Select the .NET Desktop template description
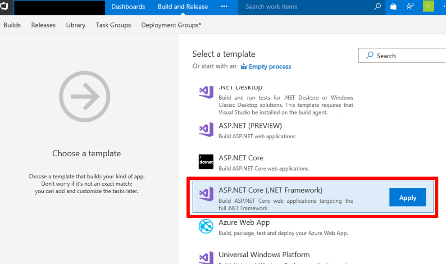Viewport: 446px width, 264px height. point(286,105)
